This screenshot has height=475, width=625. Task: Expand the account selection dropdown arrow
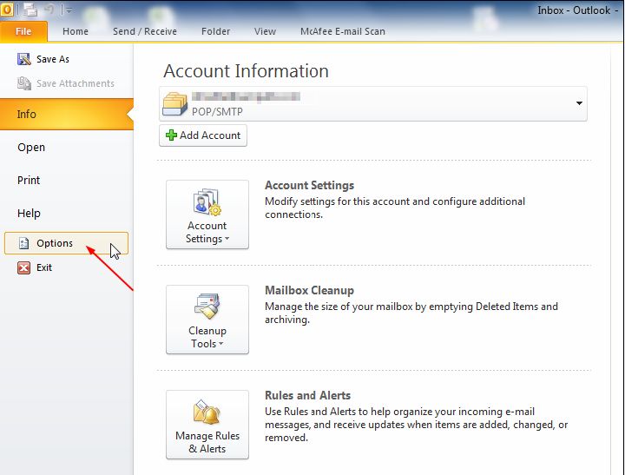tap(579, 103)
